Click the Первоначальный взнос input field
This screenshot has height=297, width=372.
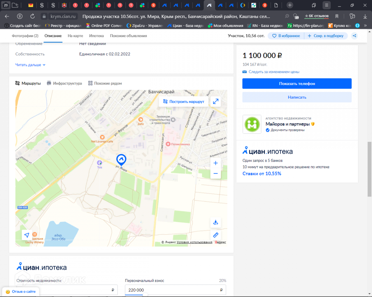point(172,290)
